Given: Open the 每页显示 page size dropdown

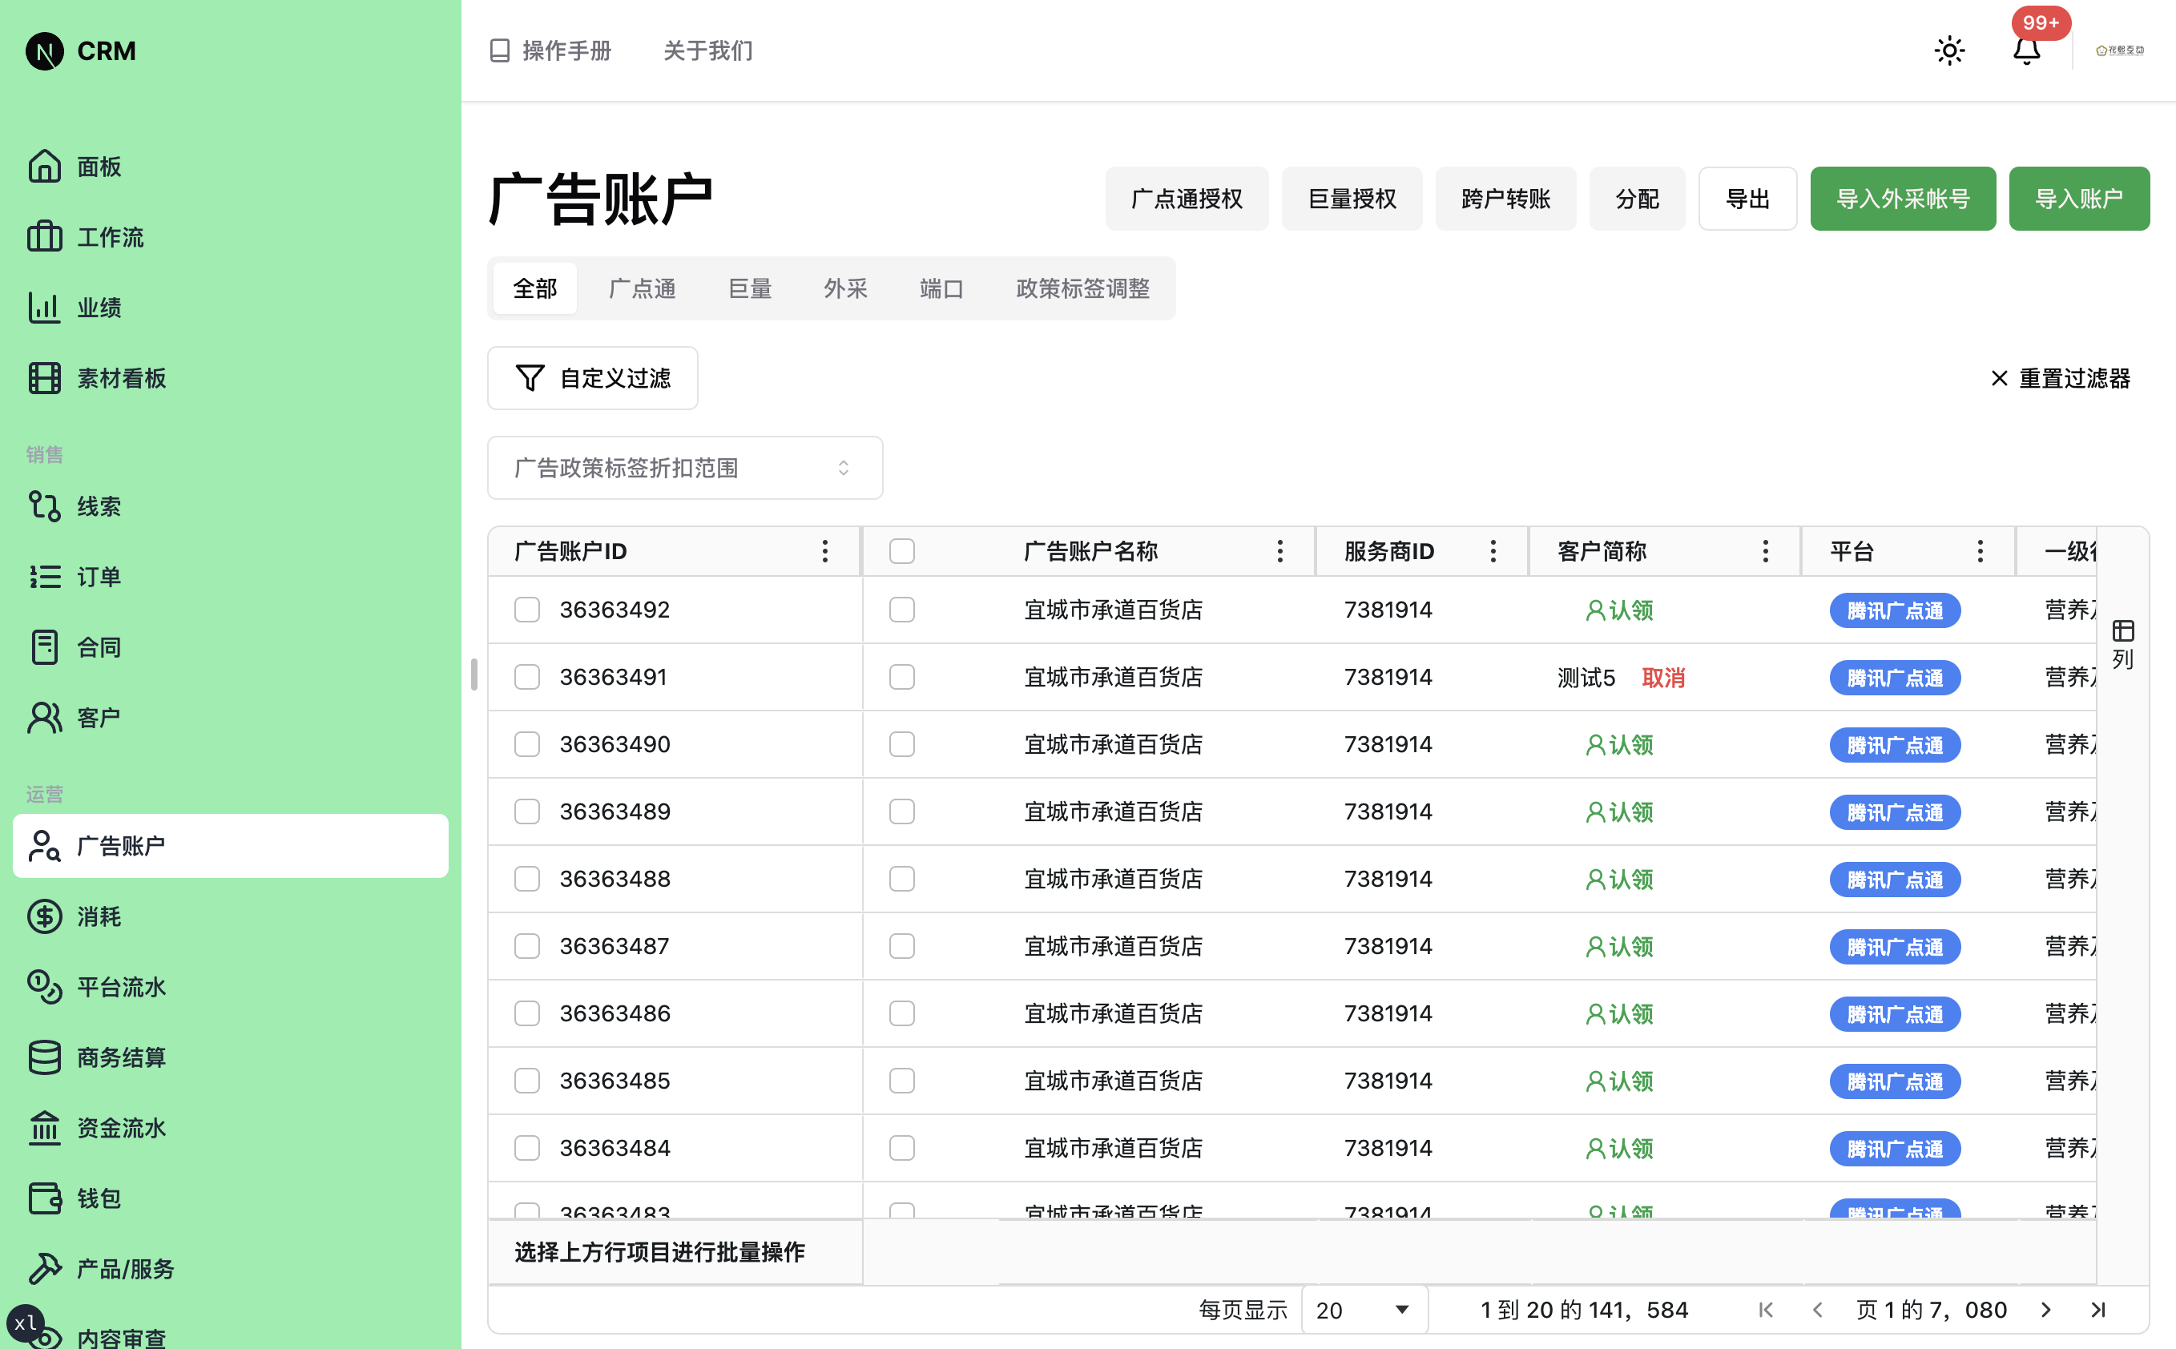Looking at the screenshot, I should [x=1362, y=1309].
